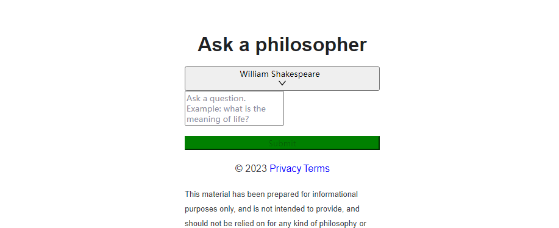
Task: Open the Privacy link
Action: [x=285, y=168]
